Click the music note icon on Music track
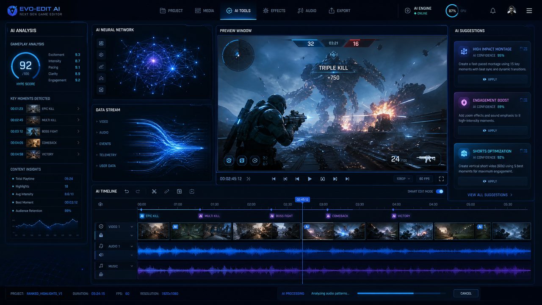Screen dimensions: 542x305 [x=101, y=266]
